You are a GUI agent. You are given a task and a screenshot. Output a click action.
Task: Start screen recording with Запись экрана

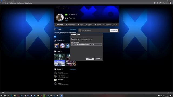pos(7,93)
